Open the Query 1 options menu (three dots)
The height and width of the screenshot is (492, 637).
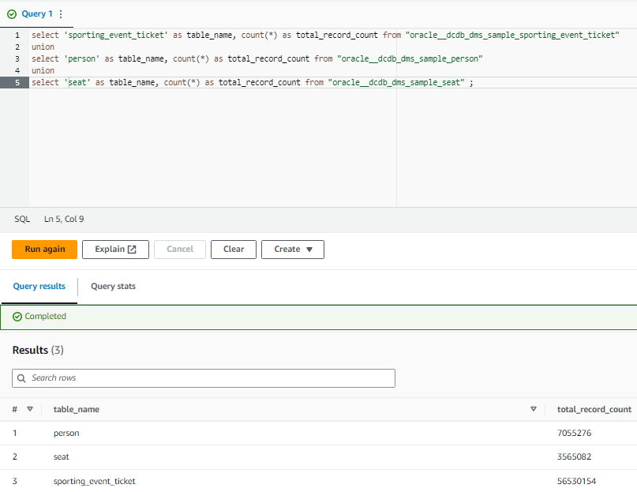click(x=61, y=14)
